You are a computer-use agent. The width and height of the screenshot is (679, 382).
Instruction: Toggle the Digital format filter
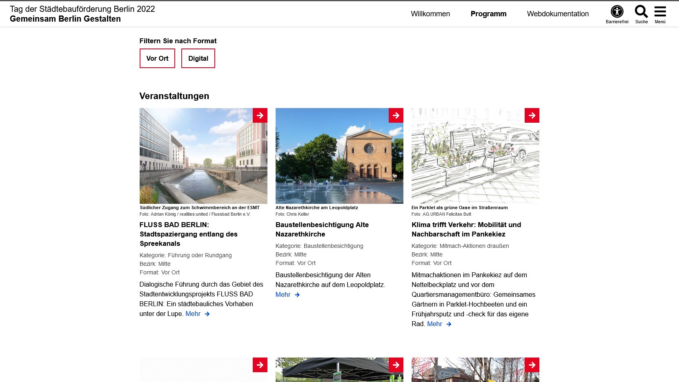click(198, 58)
